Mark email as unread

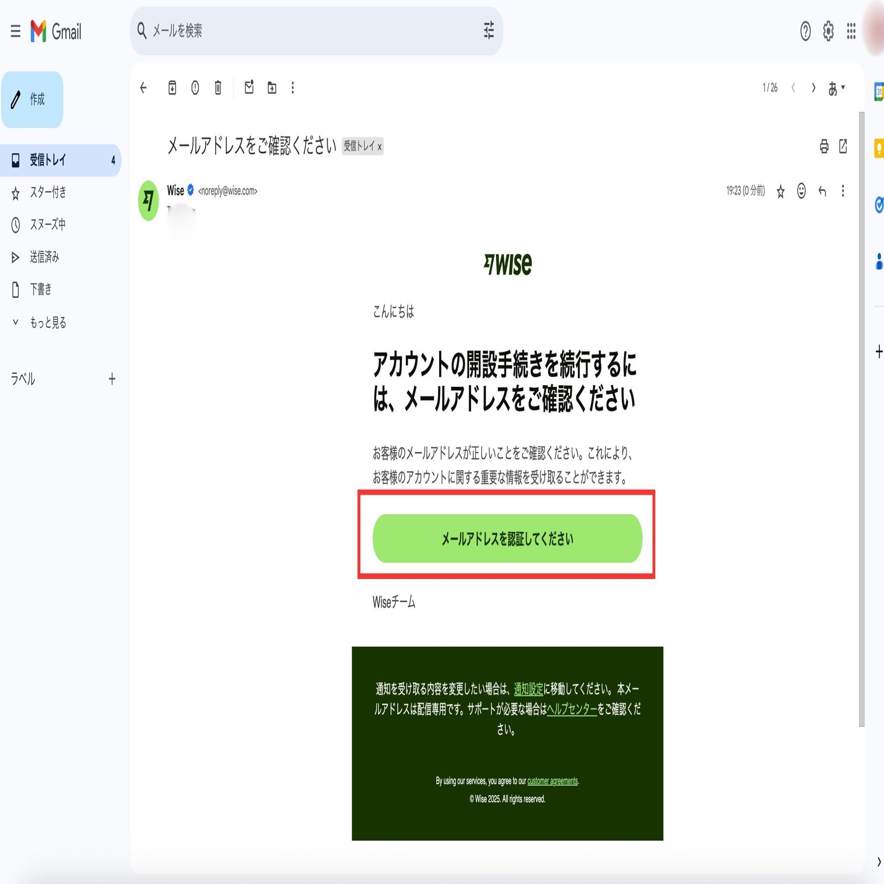[x=249, y=87]
